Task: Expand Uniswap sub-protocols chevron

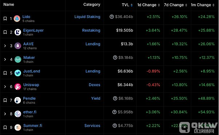Action: (5, 86)
